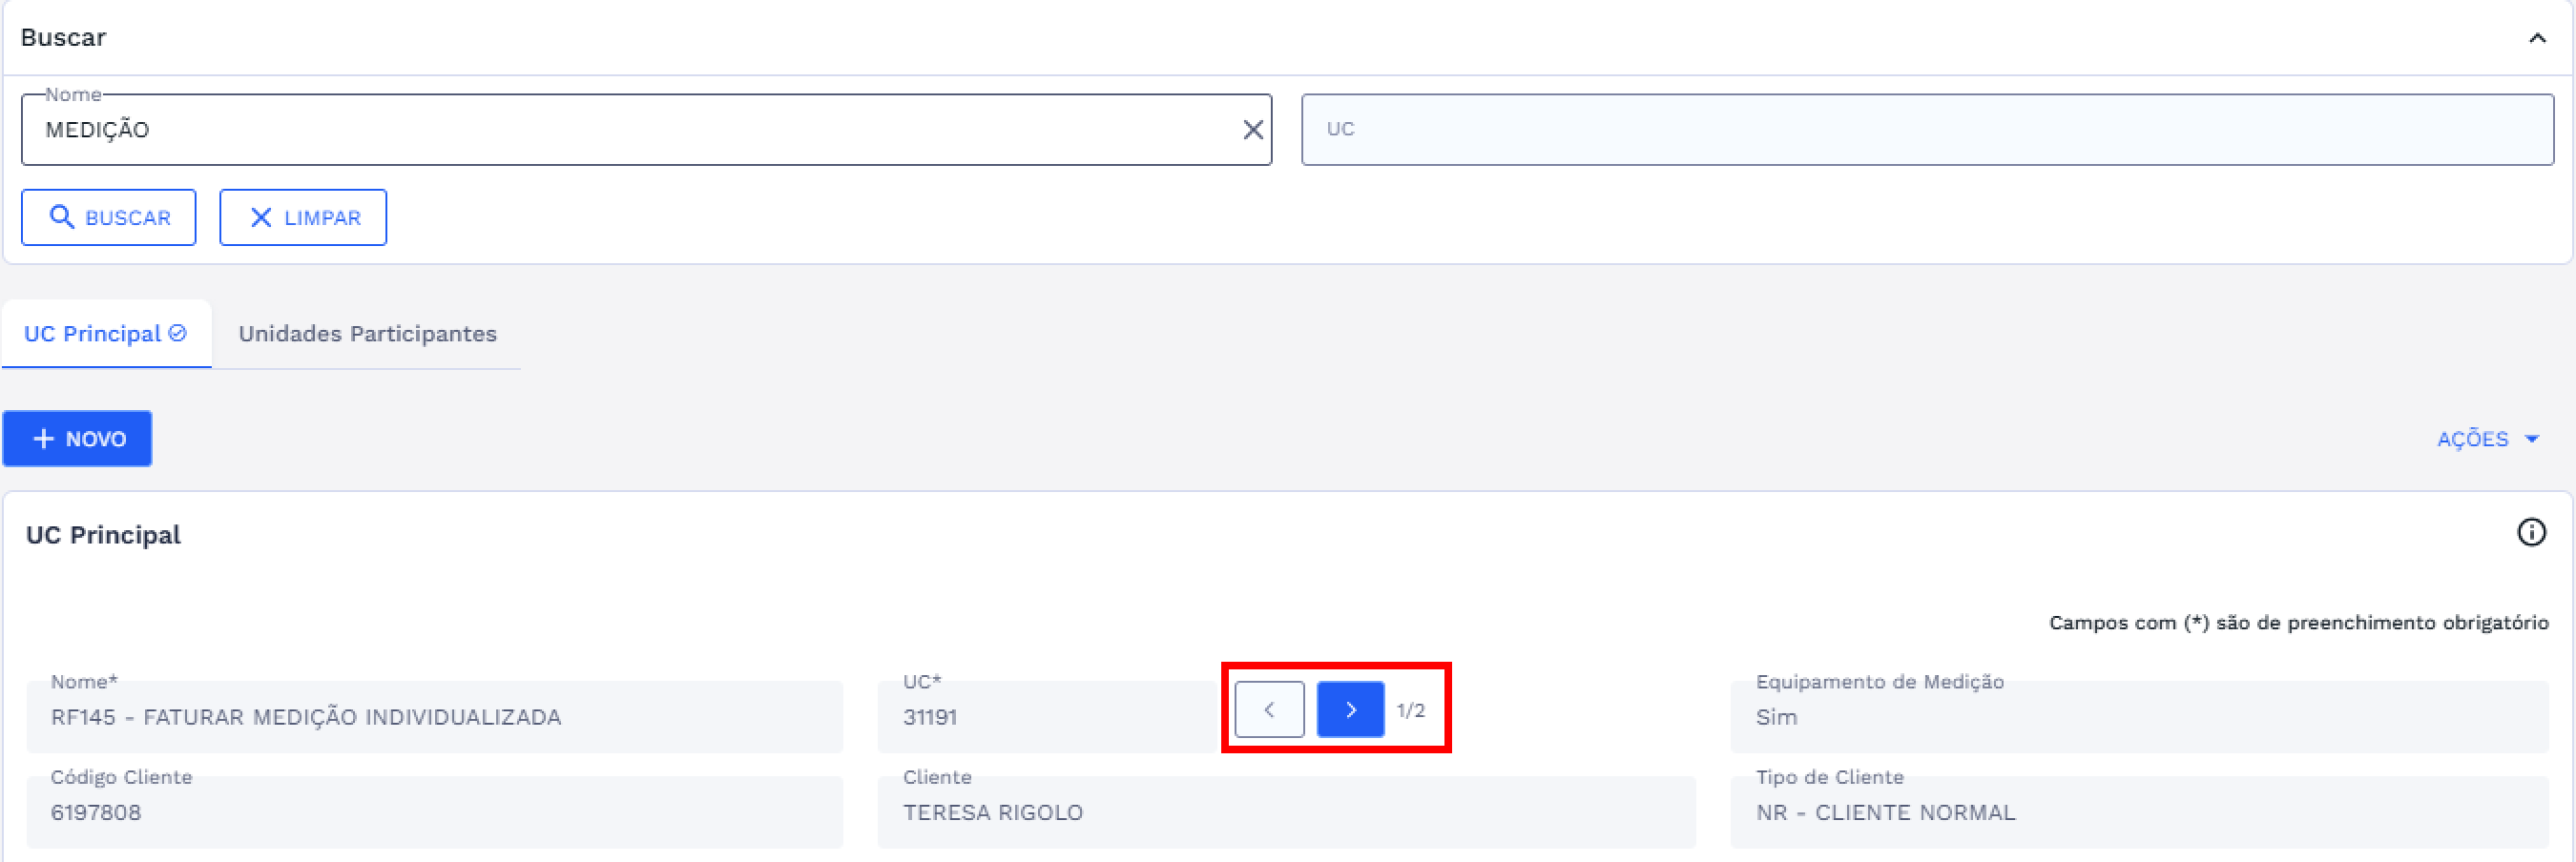The height and width of the screenshot is (862, 2576).
Task: Collapse the Buscar panel chevron
Action: coord(2536,38)
